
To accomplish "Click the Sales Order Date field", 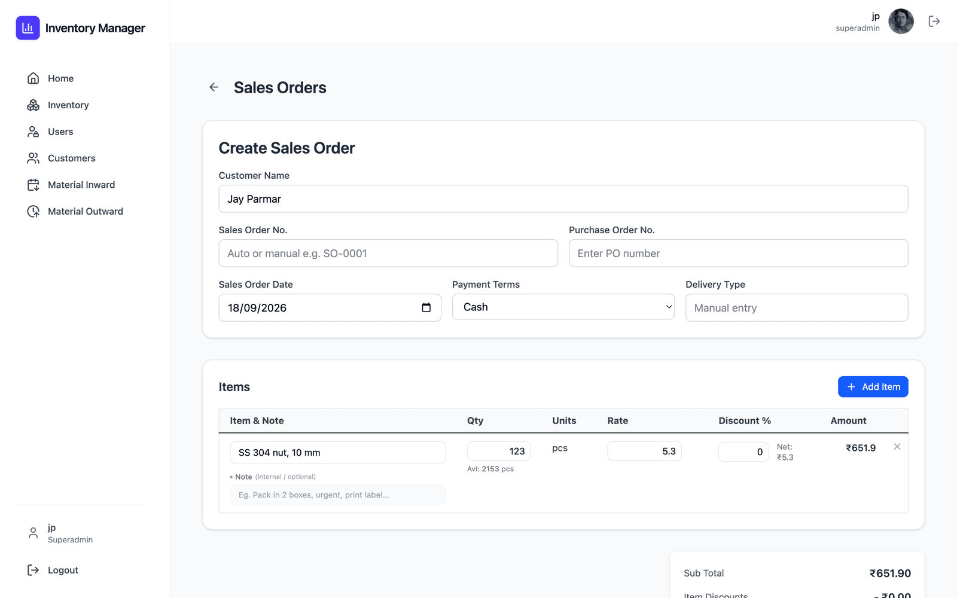I will [330, 307].
